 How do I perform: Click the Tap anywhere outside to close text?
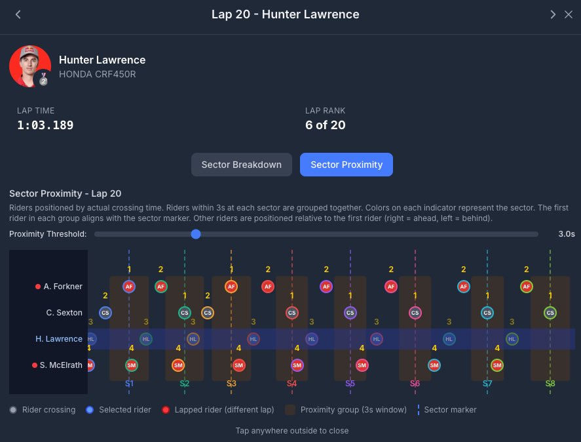click(292, 431)
